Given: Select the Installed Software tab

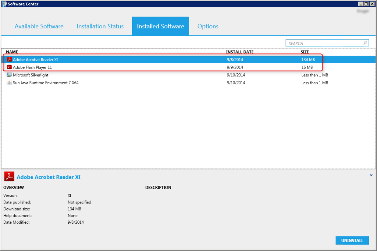Looking at the screenshot, I should 161,26.
